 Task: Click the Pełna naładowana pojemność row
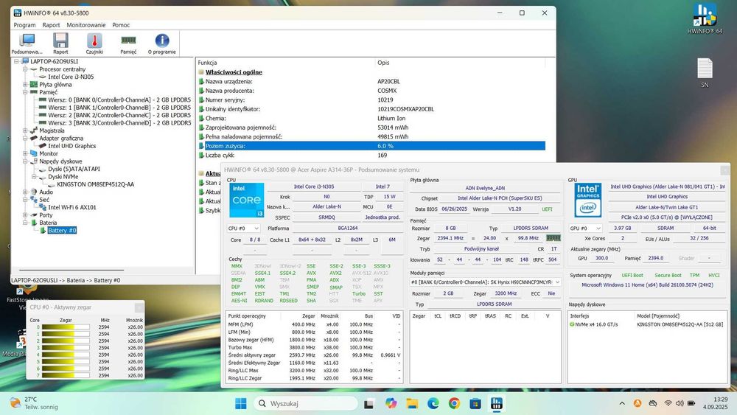[x=371, y=137]
